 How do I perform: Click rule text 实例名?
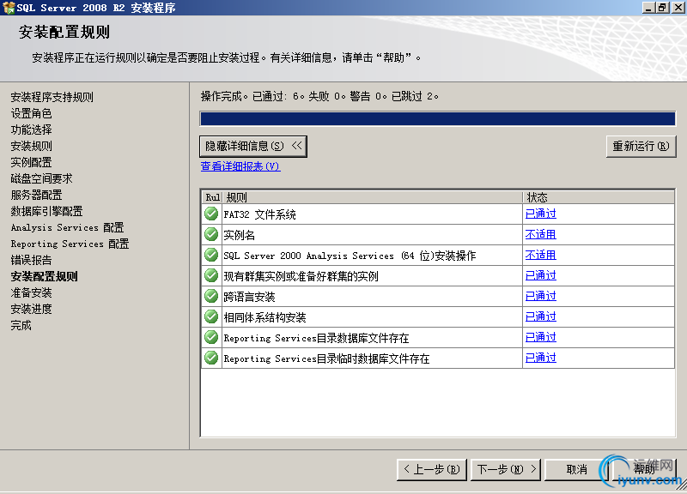point(240,235)
